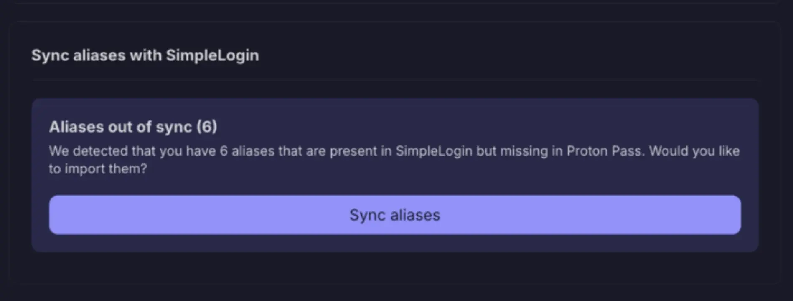Click the Sync aliases button

394,215
